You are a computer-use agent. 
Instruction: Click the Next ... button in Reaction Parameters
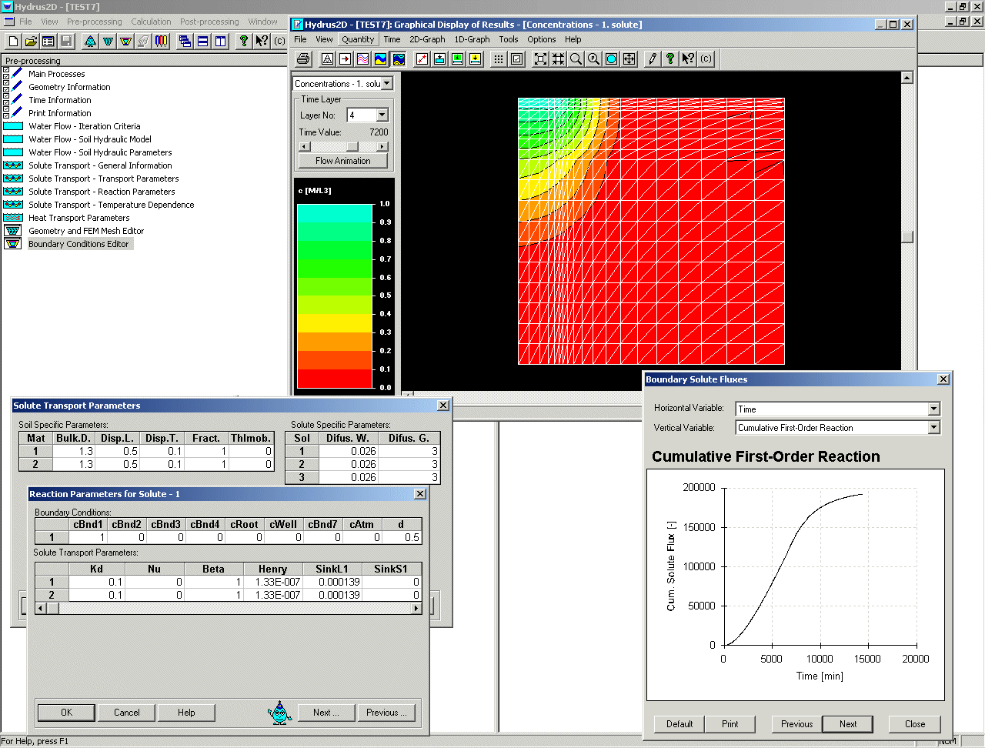(326, 713)
